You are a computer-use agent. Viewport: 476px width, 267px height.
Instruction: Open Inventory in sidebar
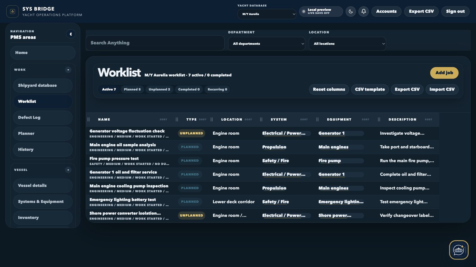(x=43, y=218)
